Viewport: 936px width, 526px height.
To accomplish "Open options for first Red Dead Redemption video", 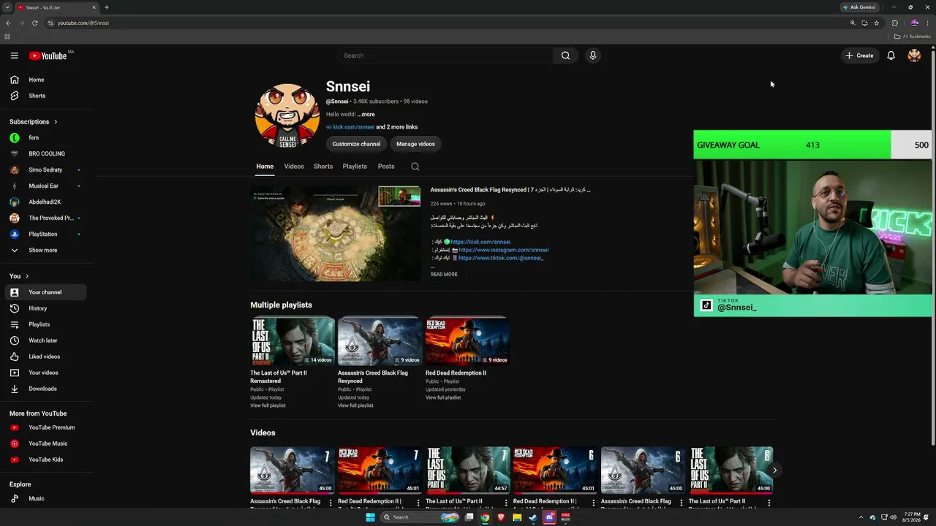I will pyautogui.click(x=418, y=503).
